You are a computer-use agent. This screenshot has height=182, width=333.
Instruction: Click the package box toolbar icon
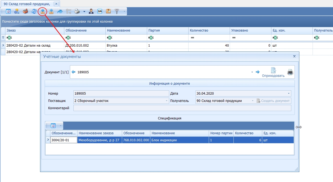[x=108, y=11]
